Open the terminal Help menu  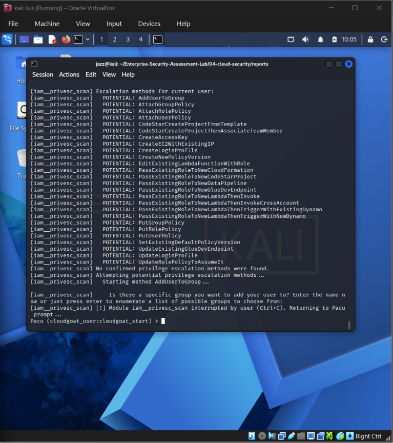click(128, 74)
